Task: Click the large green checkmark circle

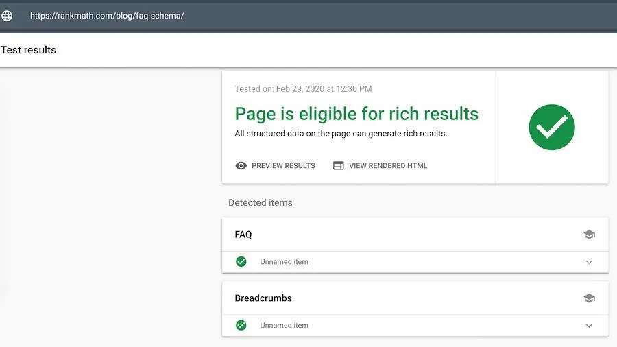Action: pos(552,127)
